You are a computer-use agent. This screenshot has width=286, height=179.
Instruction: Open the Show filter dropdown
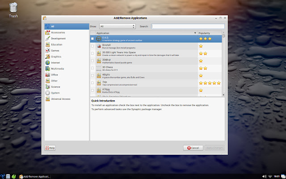point(118,26)
